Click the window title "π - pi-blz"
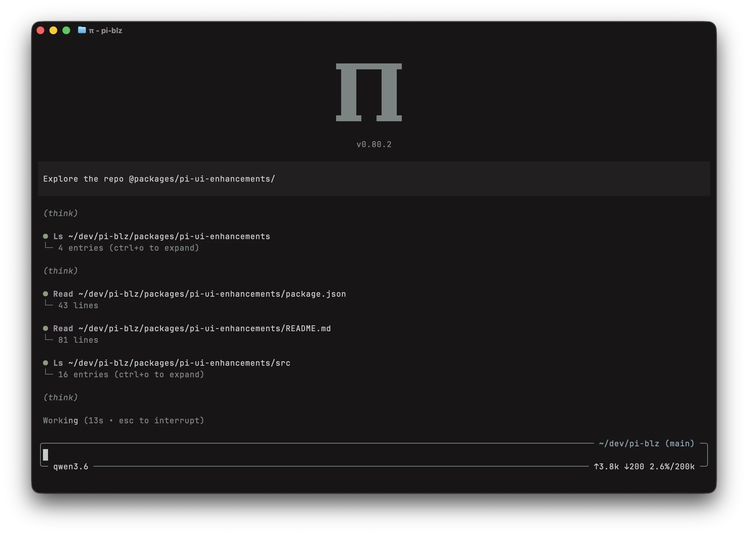 click(106, 30)
